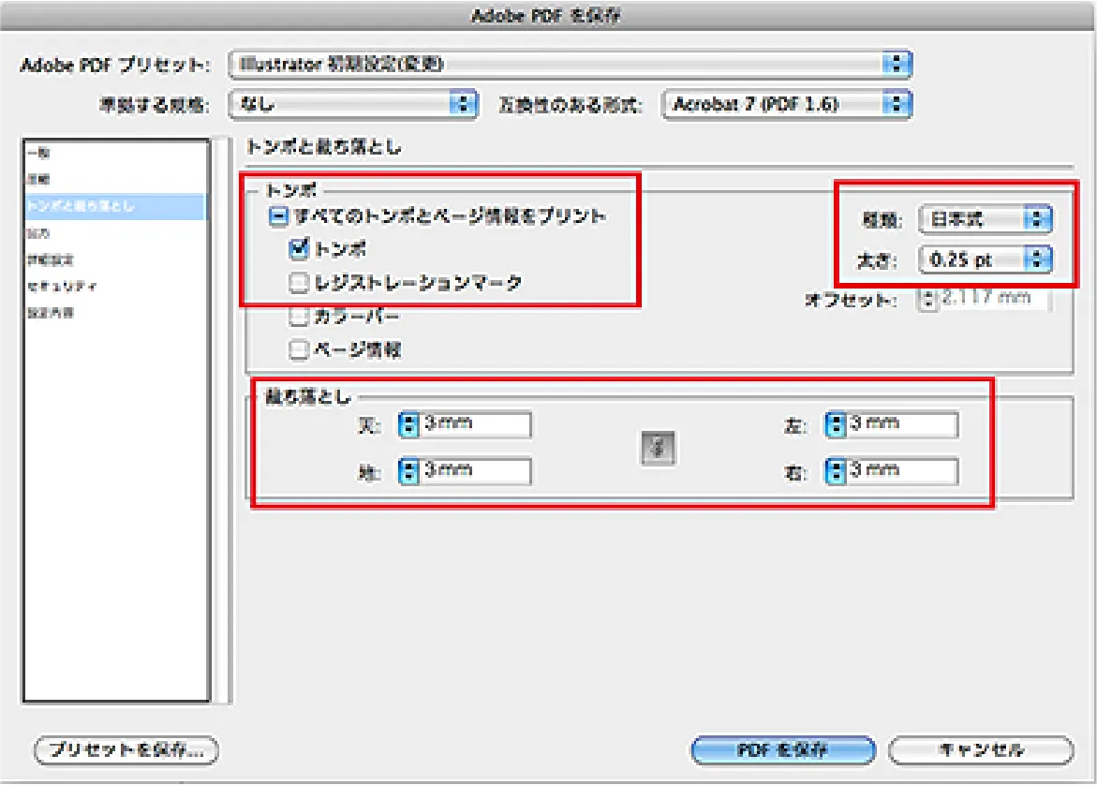This screenshot has height=785, width=1097.
Task: Click the PDF を保存 button
Action: click(782, 749)
